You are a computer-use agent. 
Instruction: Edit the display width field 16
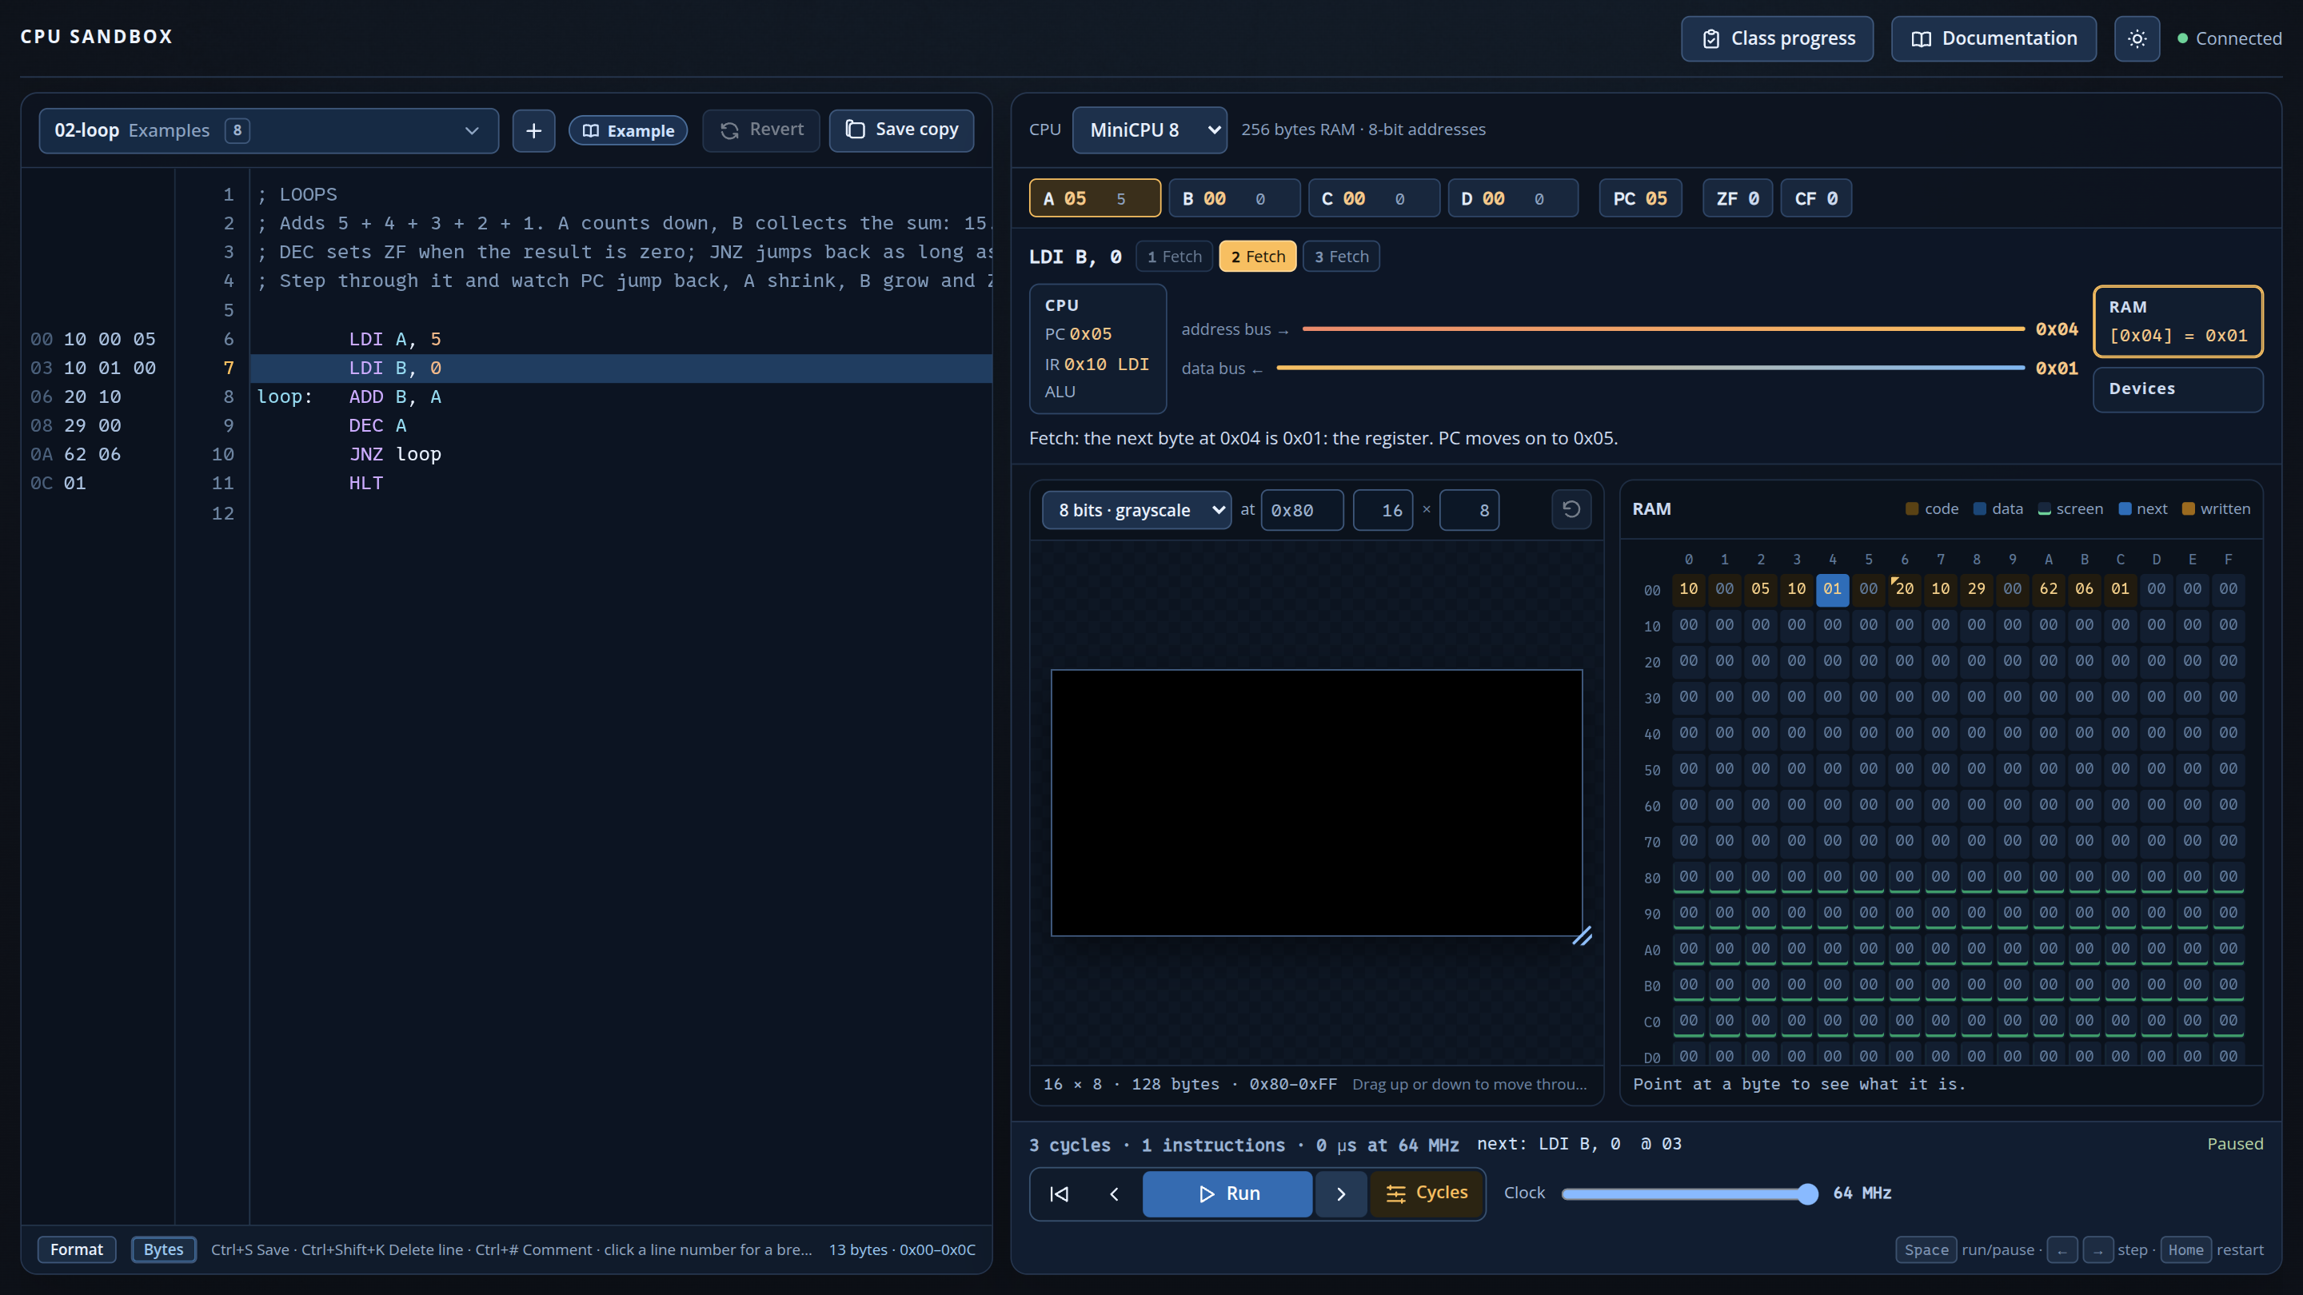(1383, 510)
